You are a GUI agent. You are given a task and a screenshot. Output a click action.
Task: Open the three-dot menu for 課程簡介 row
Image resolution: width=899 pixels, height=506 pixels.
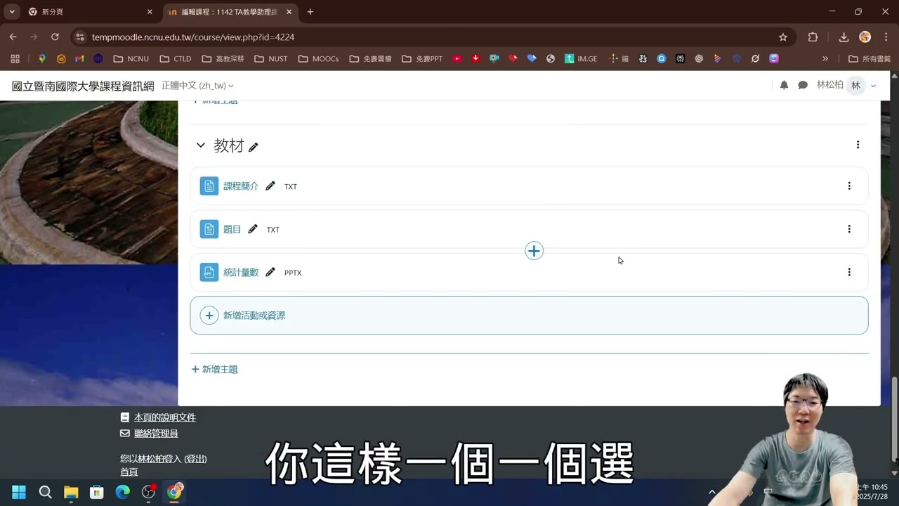tap(849, 186)
